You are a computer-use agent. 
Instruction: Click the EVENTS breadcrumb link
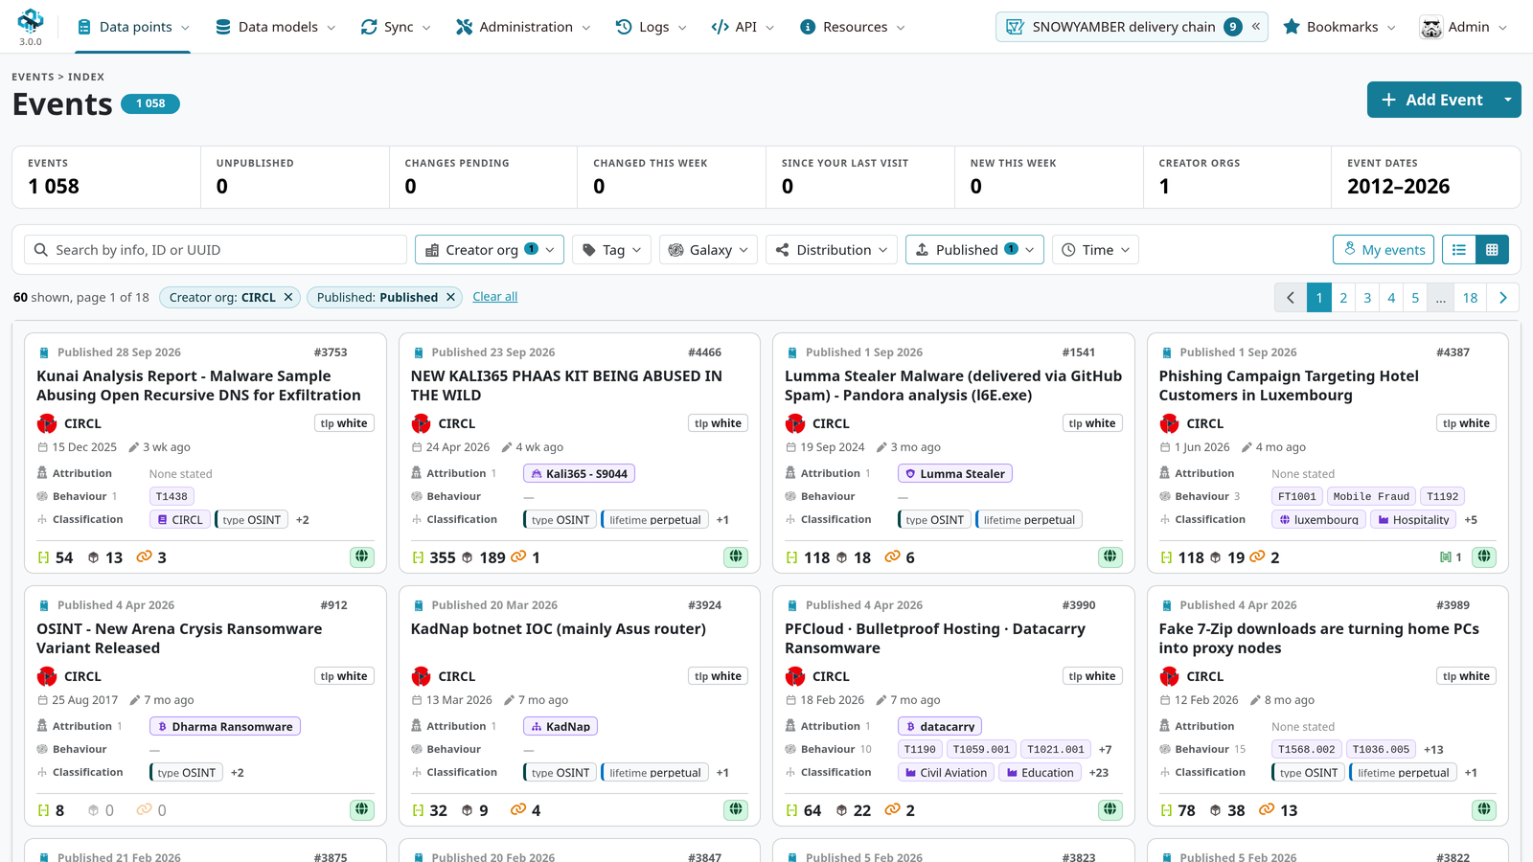pyautogui.click(x=33, y=77)
